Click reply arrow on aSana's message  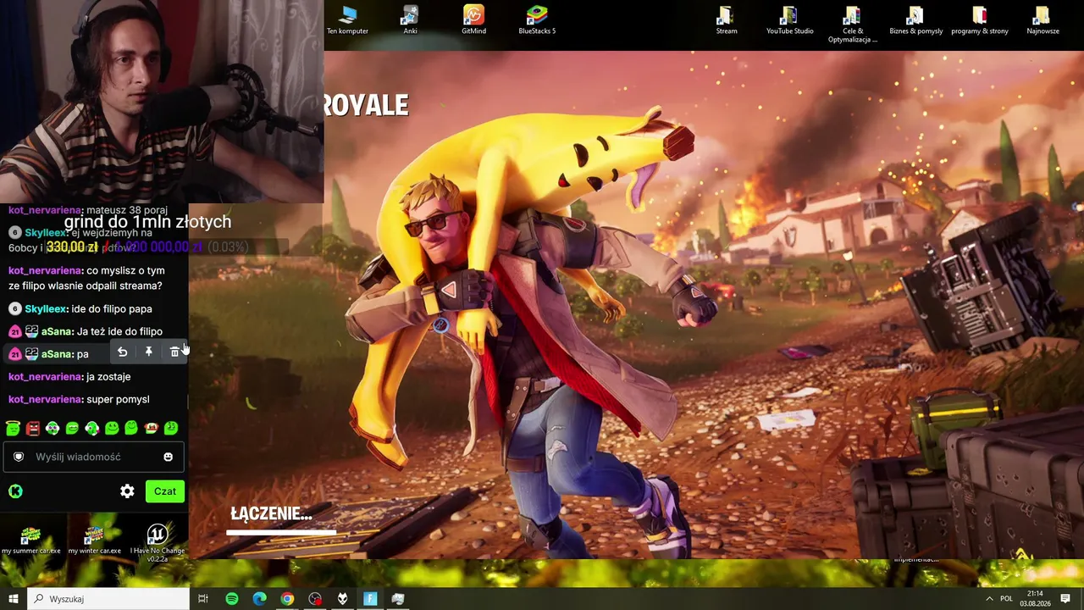[x=122, y=352]
